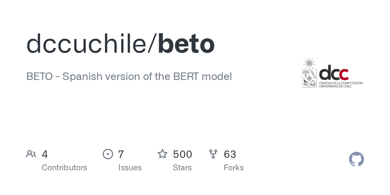Select the Stars label

pyautogui.click(x=182, y=168)
